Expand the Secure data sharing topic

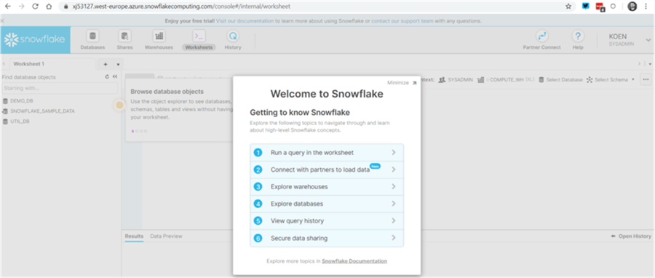pos(327,239)
